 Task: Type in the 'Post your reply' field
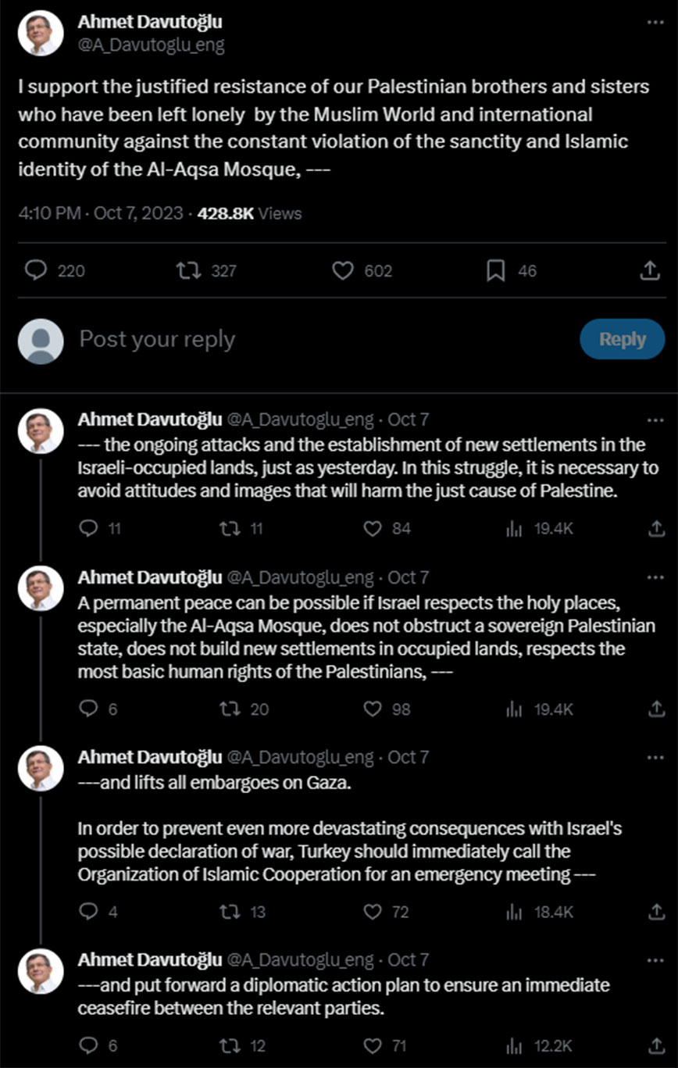point(312,340)
